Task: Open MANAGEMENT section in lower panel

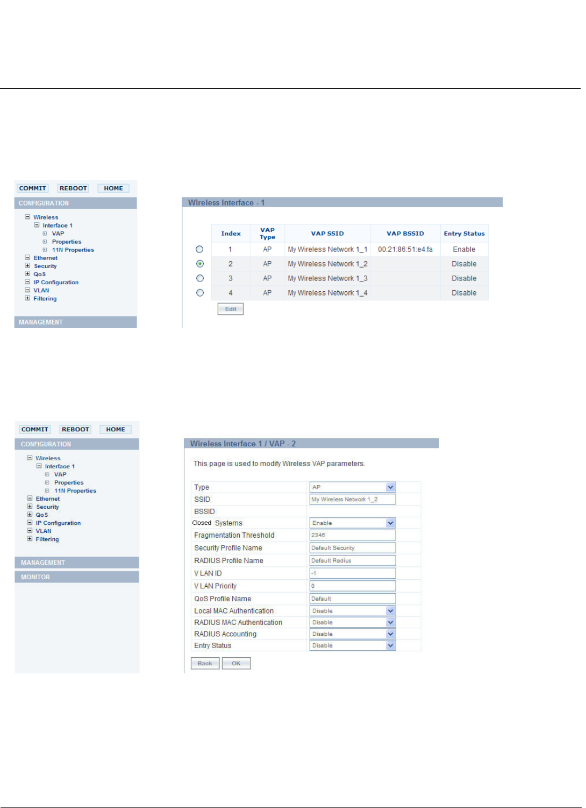Action: tap(77, 563)
